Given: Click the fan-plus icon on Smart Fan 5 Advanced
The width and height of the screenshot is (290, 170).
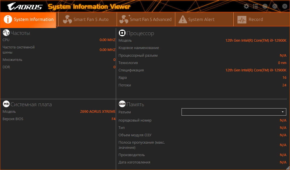Looking at the screenshot, I should [124, 19].
